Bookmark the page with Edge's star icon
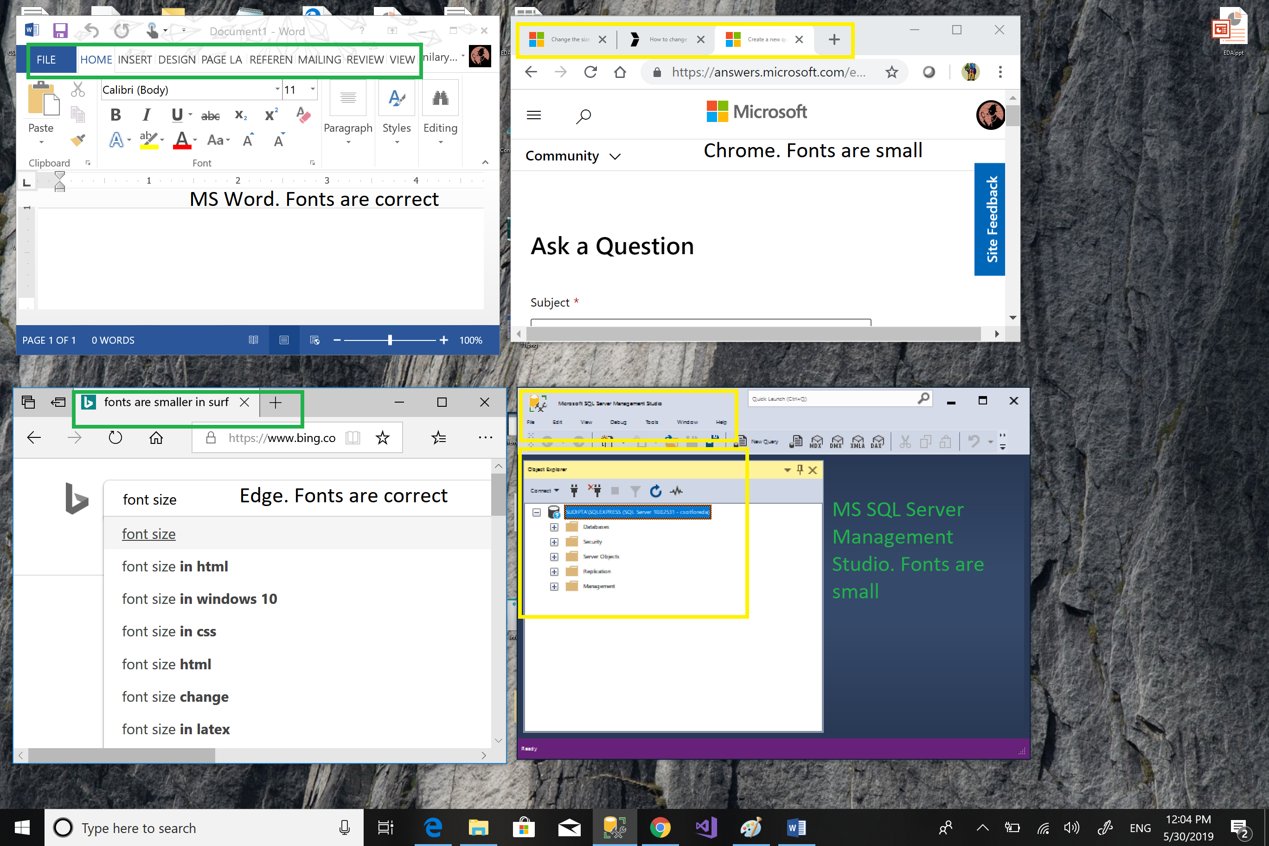 383,437
